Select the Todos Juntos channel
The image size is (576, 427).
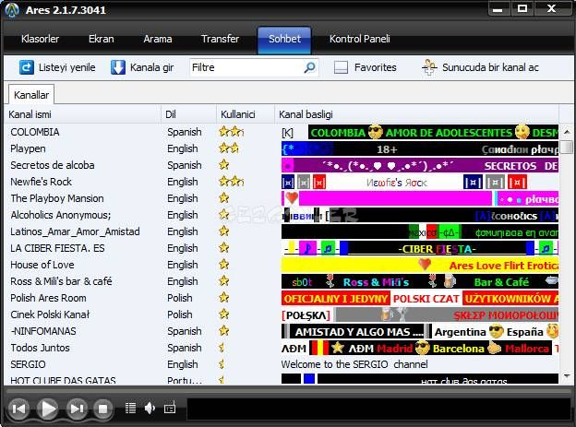pos(40,348)
